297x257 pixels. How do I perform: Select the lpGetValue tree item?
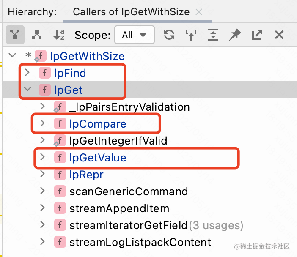click(98, 158)
